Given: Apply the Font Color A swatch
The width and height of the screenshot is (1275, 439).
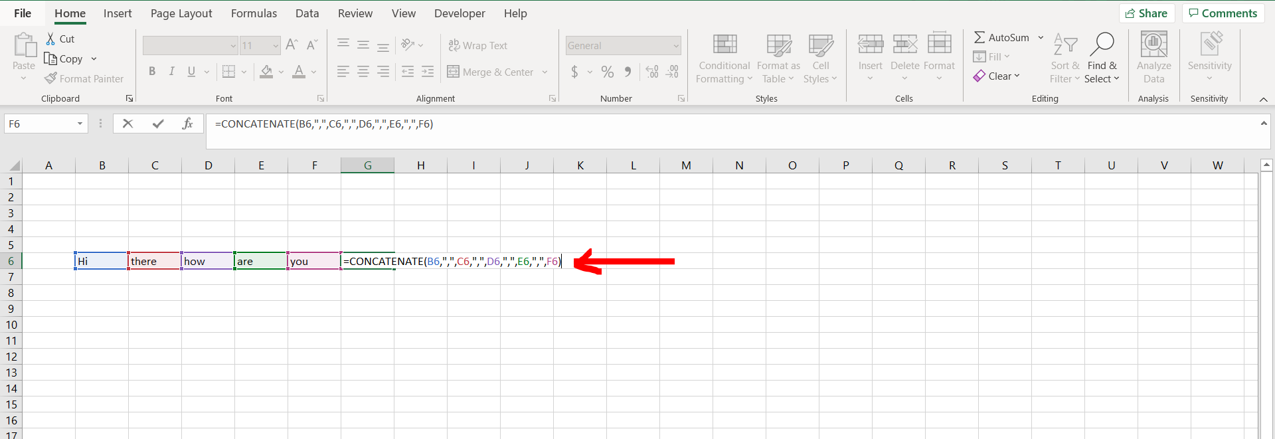Looking at the screenshot, I should point(299,72).
